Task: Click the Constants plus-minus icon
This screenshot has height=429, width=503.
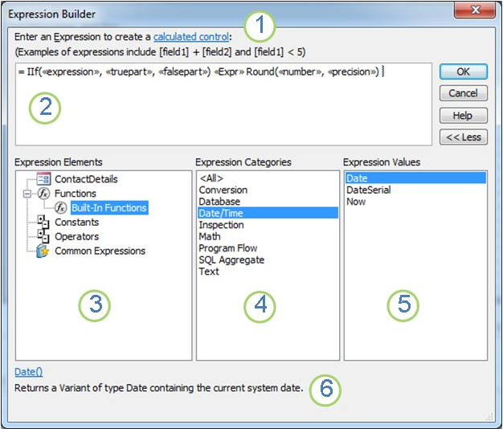Action: pyautogui.click(x=43, y=222)
